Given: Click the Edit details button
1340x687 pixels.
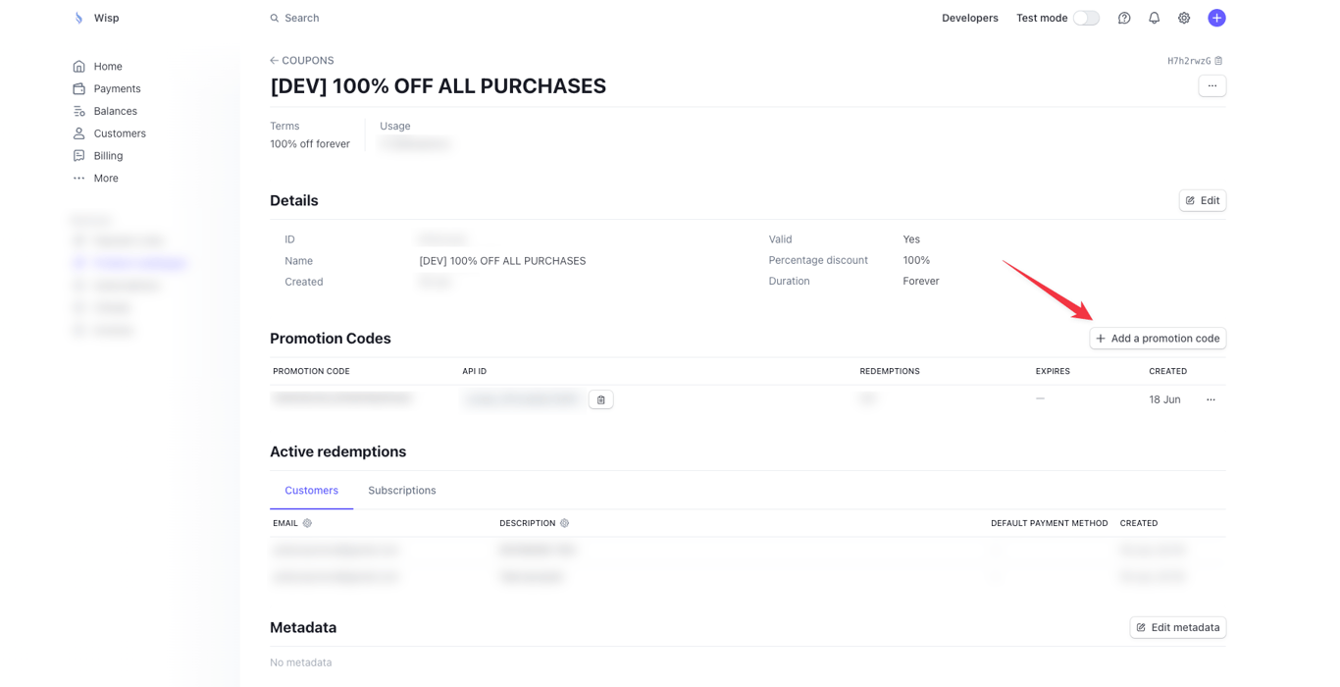Looking at the screenshot, I should [1202, 200].
